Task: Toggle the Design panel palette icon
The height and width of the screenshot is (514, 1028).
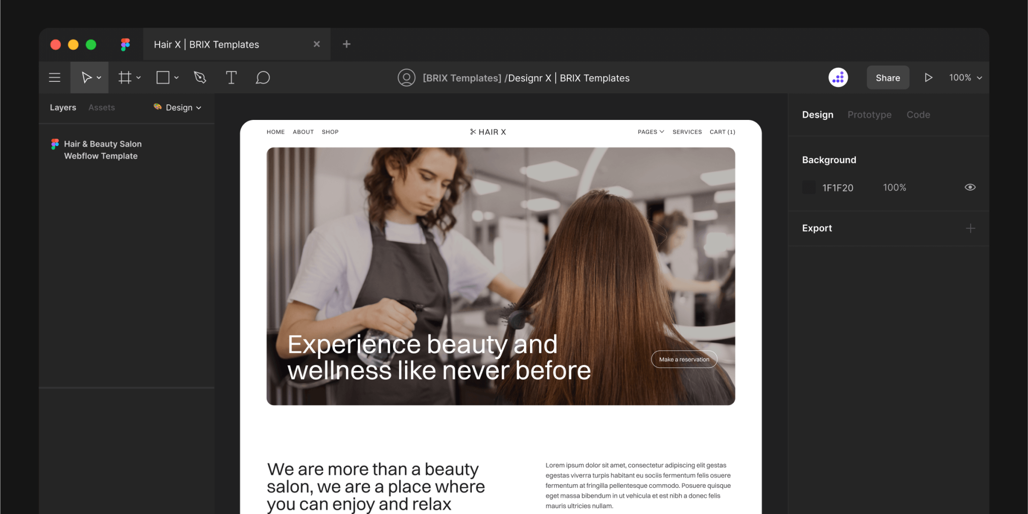Action: coord(157,107)
